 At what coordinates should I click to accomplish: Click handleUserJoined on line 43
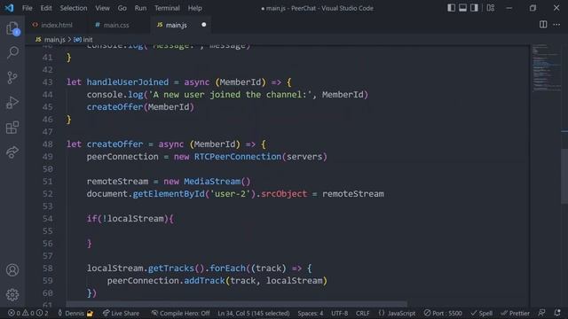(x=128, y=82)
